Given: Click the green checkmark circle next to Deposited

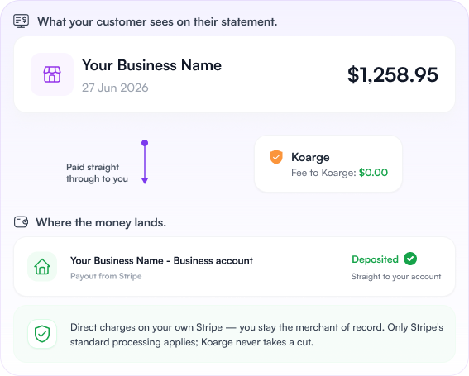Looking at the screenshot, I should pyautogui.click(x=410, y=259).
